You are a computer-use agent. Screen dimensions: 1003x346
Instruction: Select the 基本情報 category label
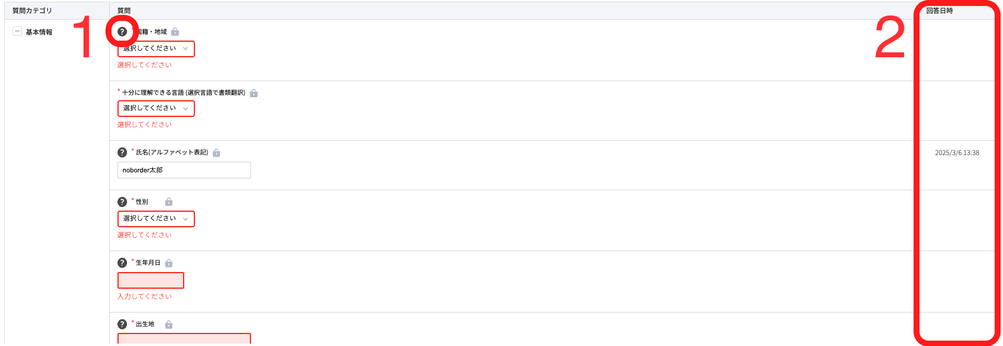39,32
